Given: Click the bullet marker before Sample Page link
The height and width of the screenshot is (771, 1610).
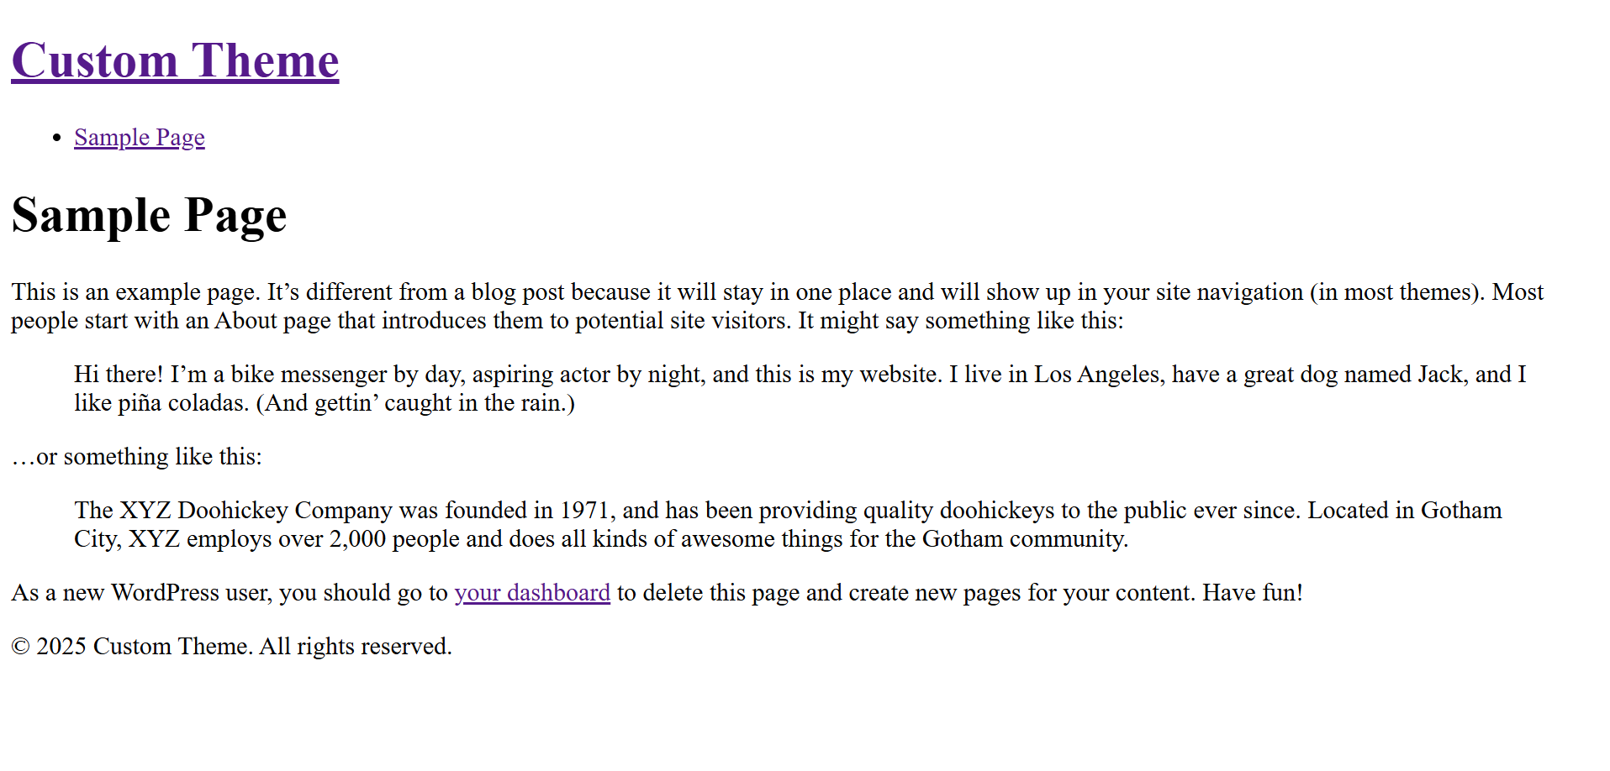Looking at the screenshot, I should (56, 138).
